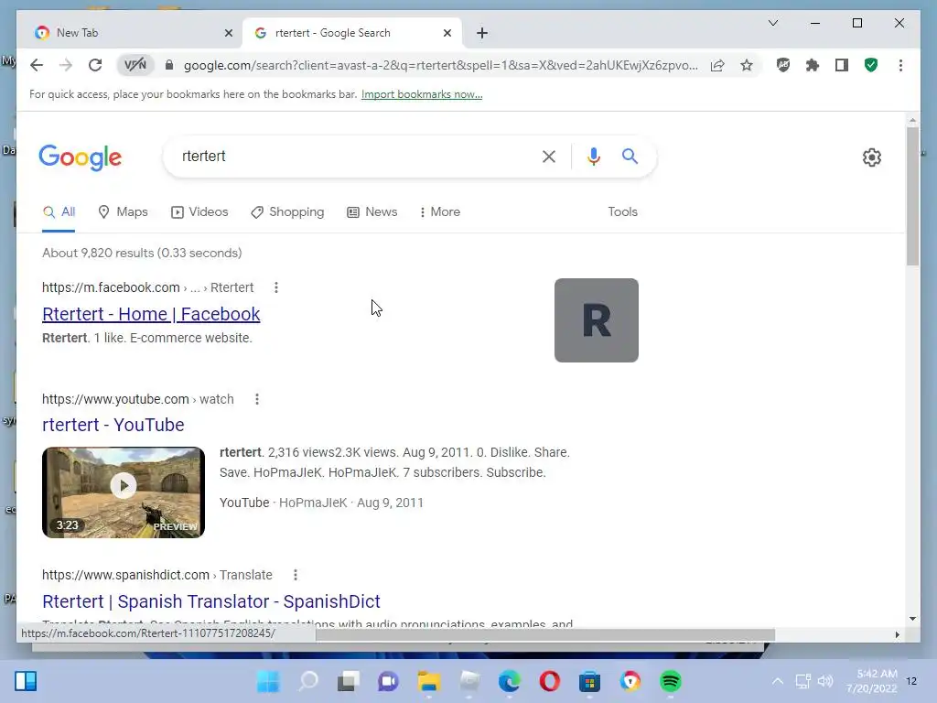The height and width of the screenshot is (703, 937).
Task: Launch Opera from the taskbar
Action: pyautogui.click(x=550, y=681)
